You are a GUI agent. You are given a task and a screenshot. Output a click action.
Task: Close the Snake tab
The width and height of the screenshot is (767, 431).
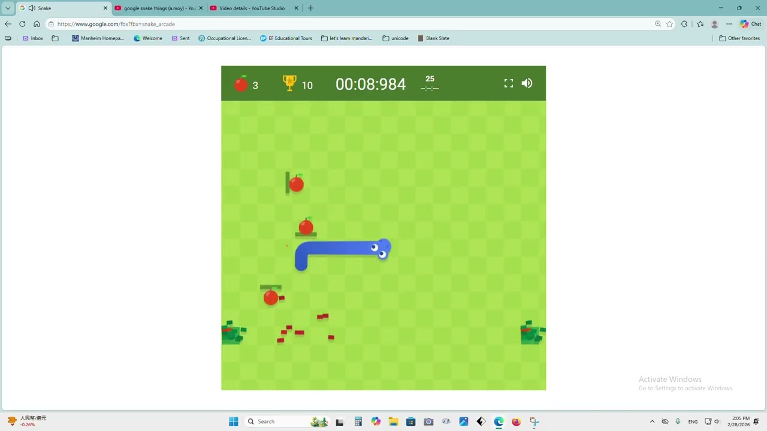105,8
